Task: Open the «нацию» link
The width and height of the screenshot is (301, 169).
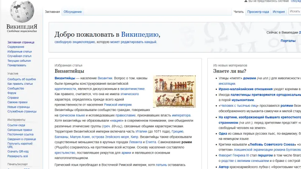Action: click(x=117, y=121)
